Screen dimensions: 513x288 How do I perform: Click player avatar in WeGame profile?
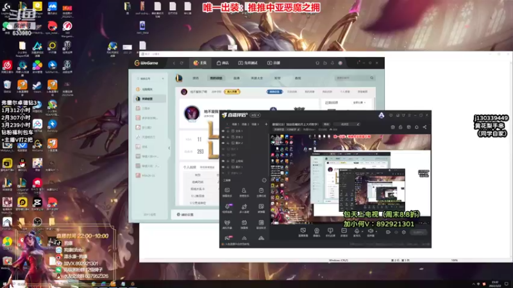pyautogui.click(x=192, y=113)
